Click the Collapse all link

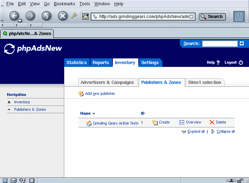(226, 132)
